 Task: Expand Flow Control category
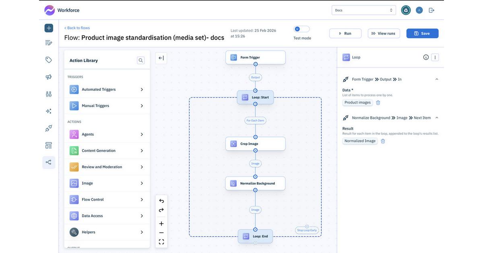coord(107,200)
